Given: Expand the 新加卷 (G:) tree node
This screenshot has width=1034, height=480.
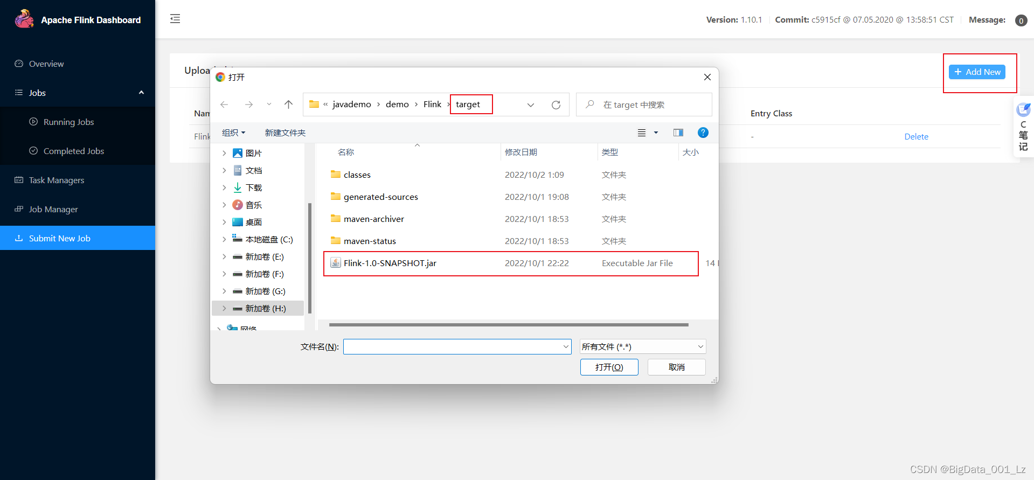Looking at the screenshot, I should point(224,291).
